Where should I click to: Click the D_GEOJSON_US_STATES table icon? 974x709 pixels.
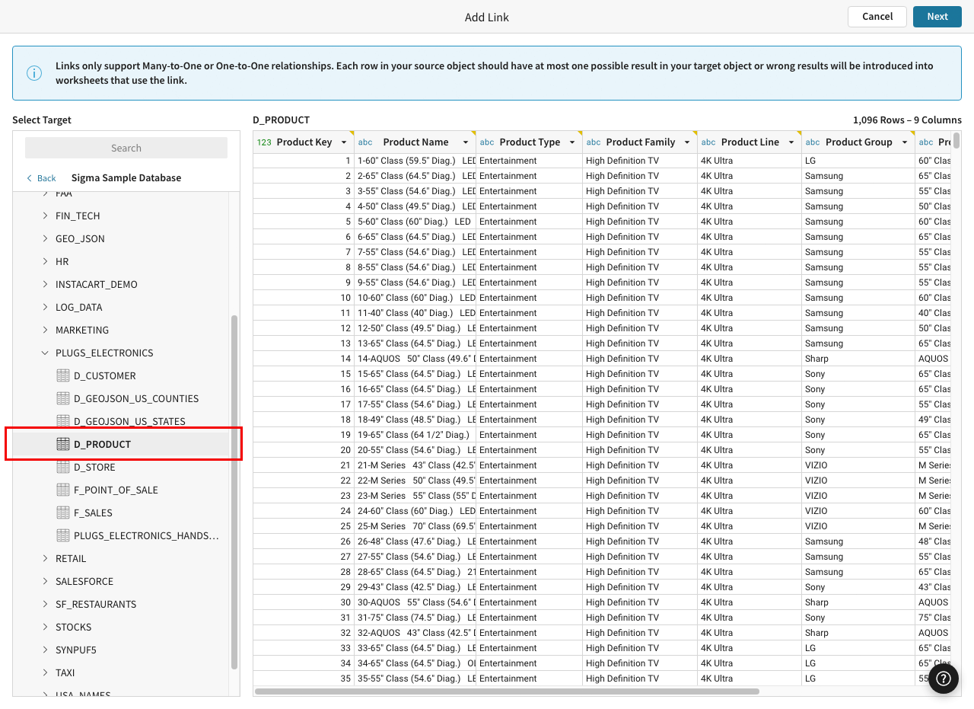click(x=63, y=421)
